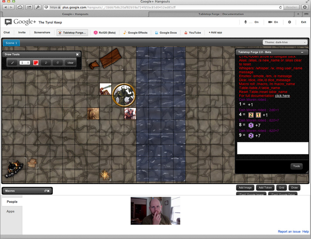The height and width of the screenshot is (239, 311).
Task: Select the sword warrior token
Action: click(105, 89)
